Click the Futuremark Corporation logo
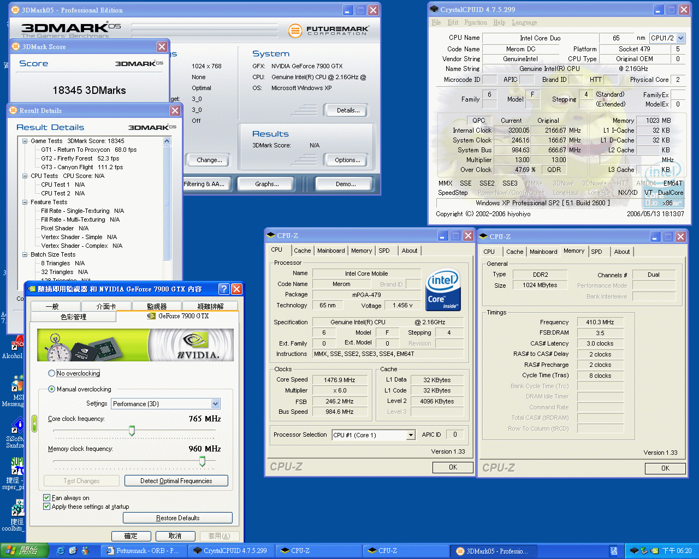 click(328, 31)
